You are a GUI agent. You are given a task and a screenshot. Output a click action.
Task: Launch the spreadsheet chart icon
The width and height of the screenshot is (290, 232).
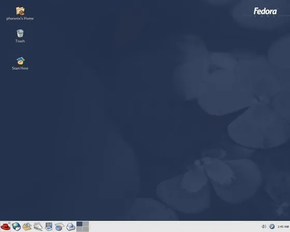pyautogui.click(x=60, y=227)
